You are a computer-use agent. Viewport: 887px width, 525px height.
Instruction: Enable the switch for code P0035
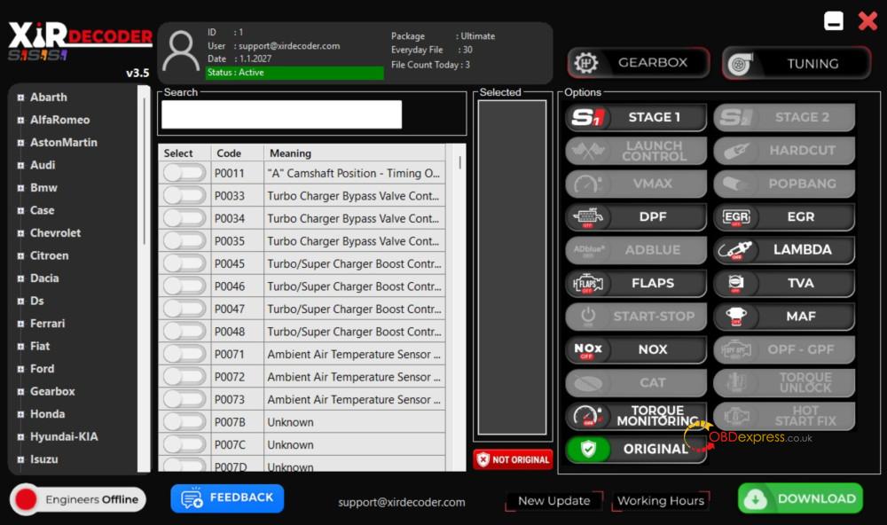(x=184, y=241)
